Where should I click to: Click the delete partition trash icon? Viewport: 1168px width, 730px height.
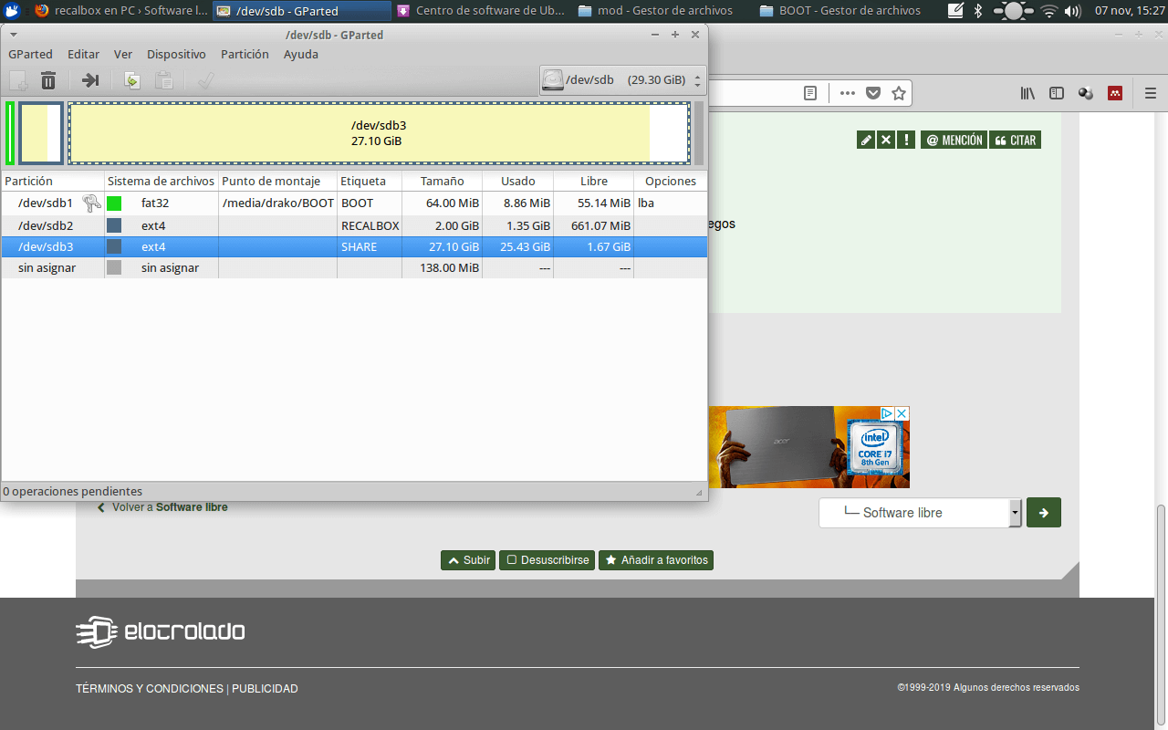[48, 80]
